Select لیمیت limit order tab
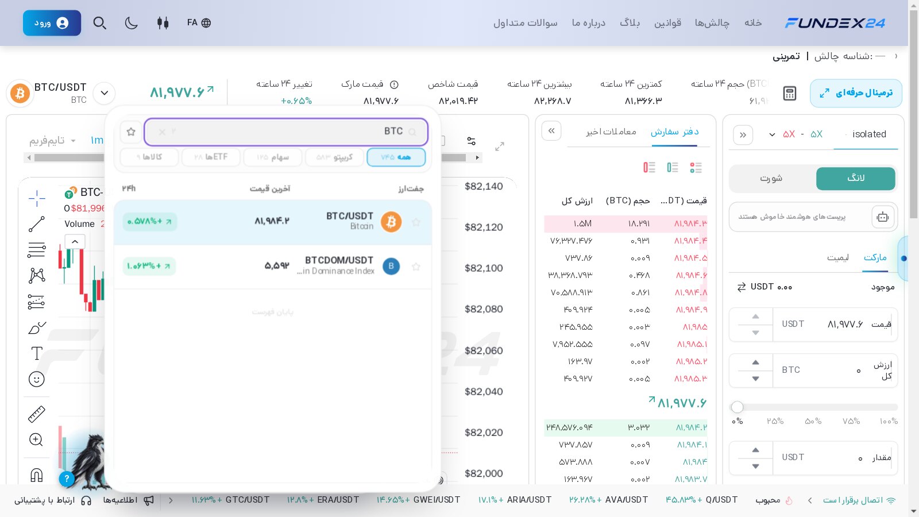This screenshot has width=919, height=517. pyautogui.click(x=838, y=257)
